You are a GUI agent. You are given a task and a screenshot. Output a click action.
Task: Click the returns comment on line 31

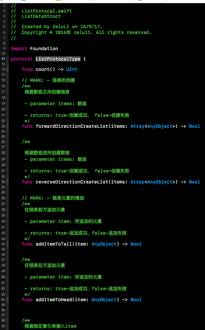point(77,171)
